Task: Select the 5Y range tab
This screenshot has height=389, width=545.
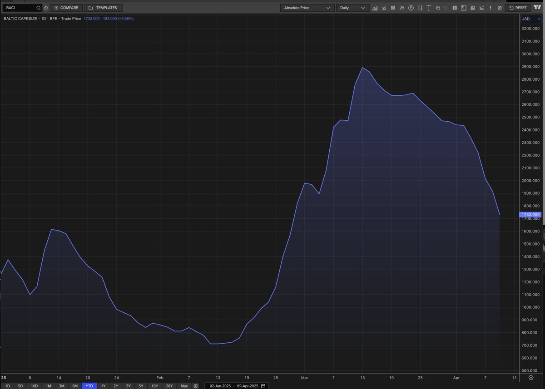Action: 141,386
